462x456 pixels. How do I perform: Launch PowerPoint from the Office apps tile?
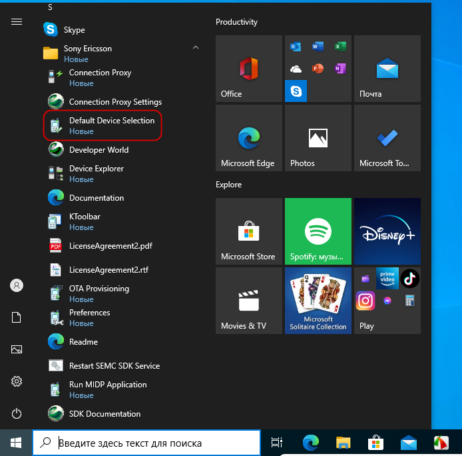click(x=318, y=69)
